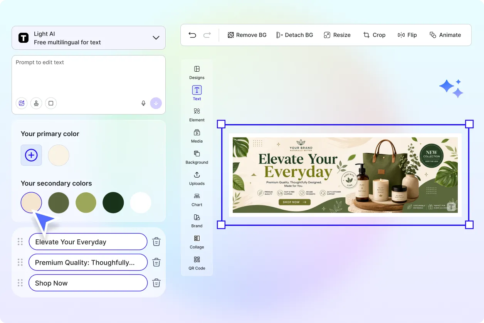Image resolution: width=484 pixels, height=323 pixels.
Task: Open the QR Code sidebar panel
Action: coord(197,263)
